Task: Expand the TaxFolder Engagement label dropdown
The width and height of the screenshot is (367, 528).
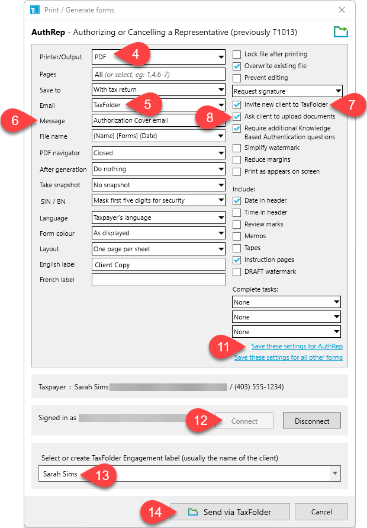Action: [x=334, y=473]
